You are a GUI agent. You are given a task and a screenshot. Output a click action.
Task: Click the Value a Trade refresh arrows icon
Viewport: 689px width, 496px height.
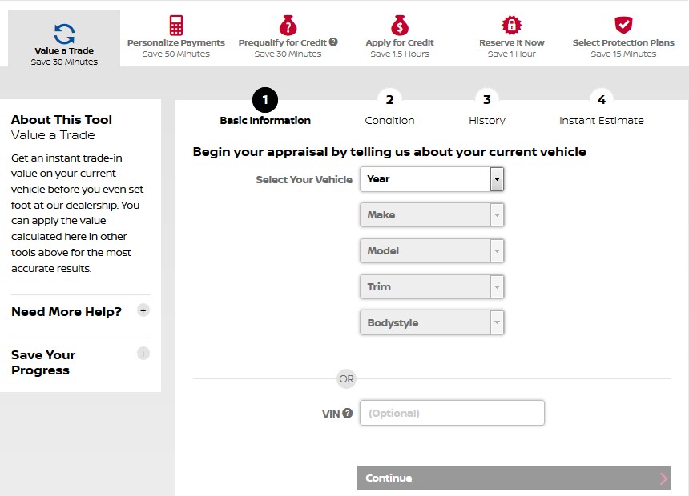point(64,34)
